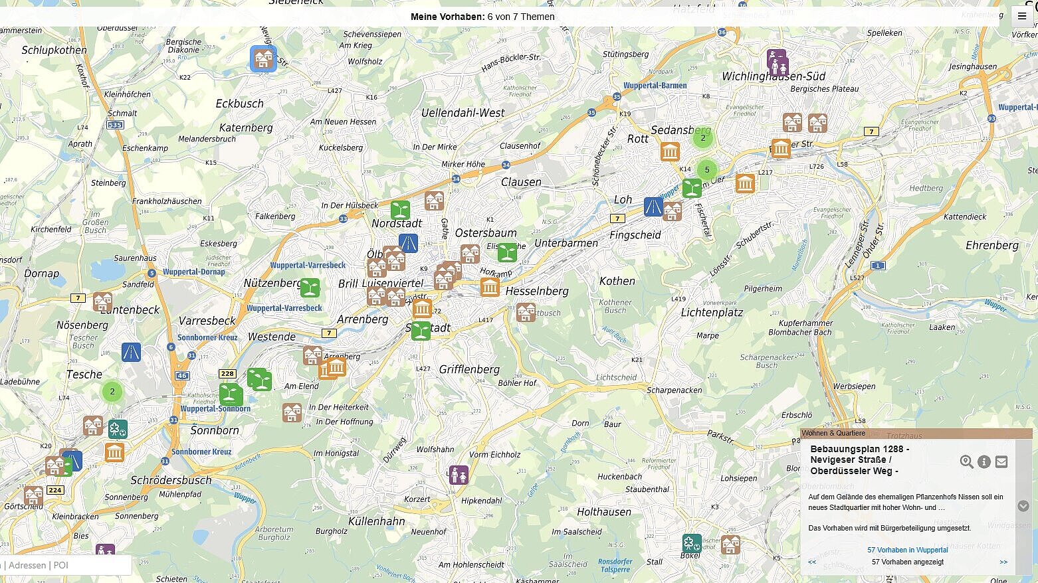Go to the previous project with '<<'
The width and height of the screenshot is (1038, 583).
coord(812,562)
